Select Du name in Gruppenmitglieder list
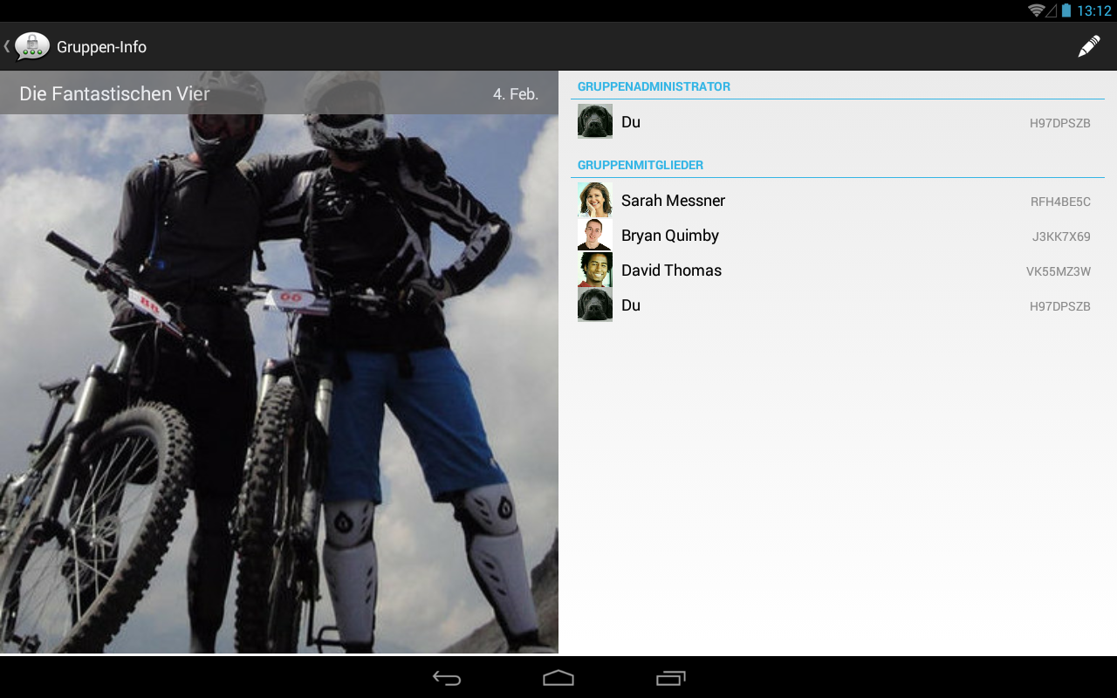This screenshot has width=1117, height=698. pos(631,305)
